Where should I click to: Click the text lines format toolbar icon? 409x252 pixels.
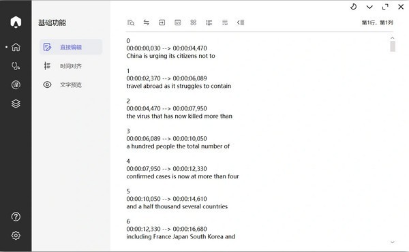point(225,22)
